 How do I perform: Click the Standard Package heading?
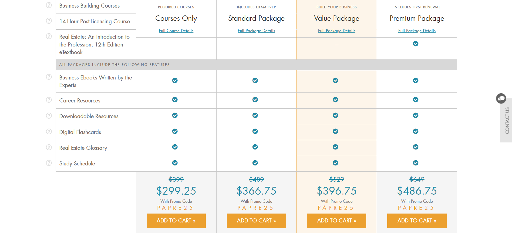(x=256, y=18)
